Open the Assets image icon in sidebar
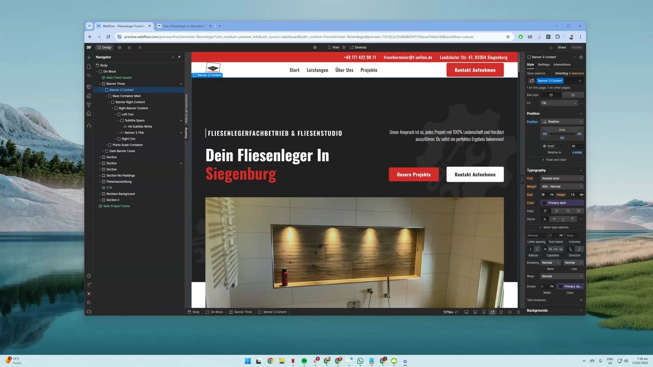Screen dimensions: 653x367 pyautogui.click(x=89, y=114)
